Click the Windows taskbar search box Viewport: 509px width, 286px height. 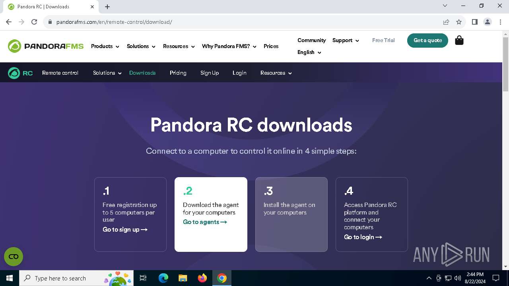76,278
